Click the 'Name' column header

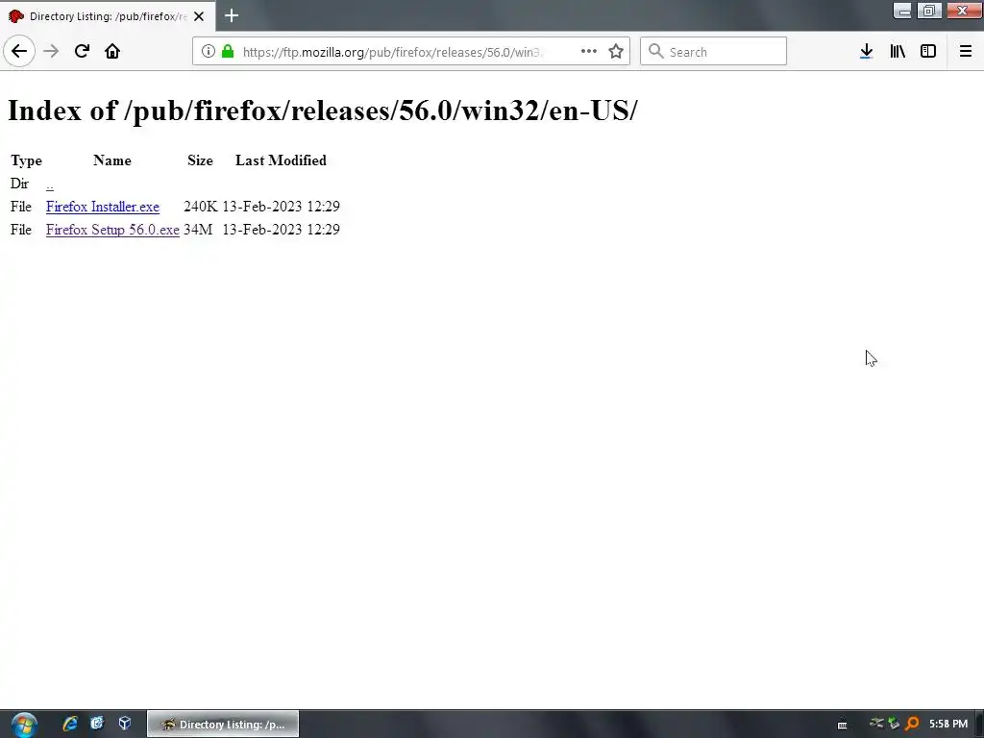coord(112,160)
